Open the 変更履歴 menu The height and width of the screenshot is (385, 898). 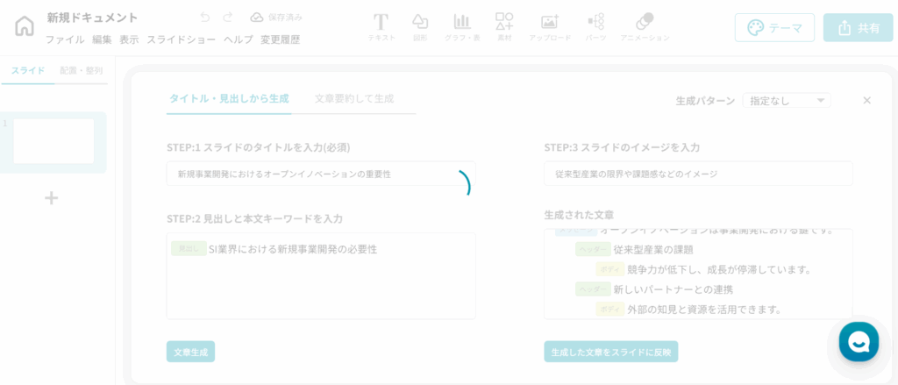(280, 39)
